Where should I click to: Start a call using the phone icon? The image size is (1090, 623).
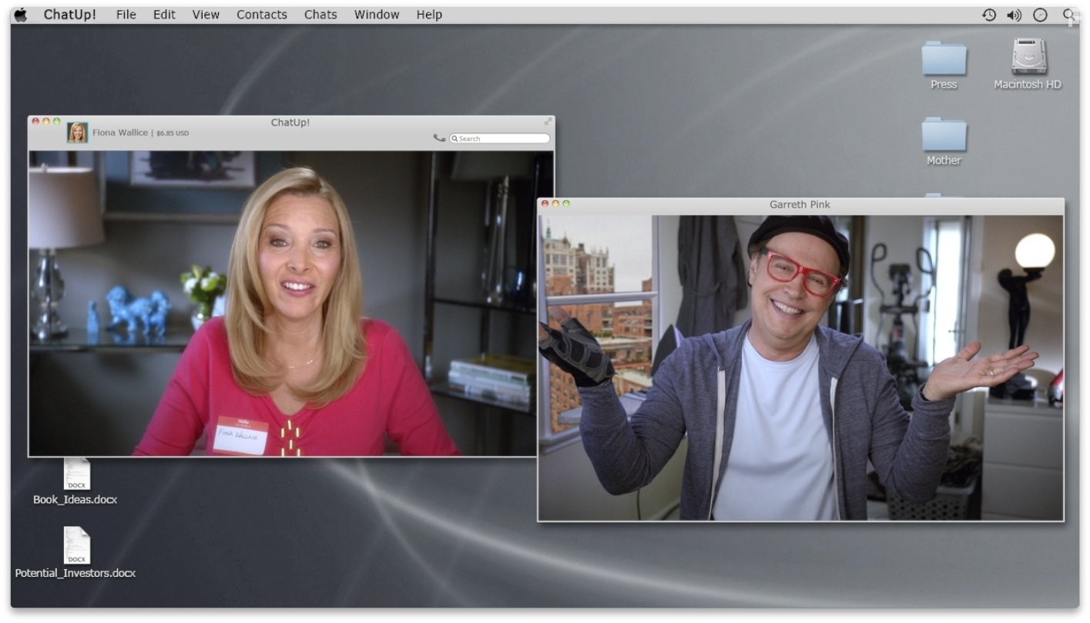pos(439,137)
